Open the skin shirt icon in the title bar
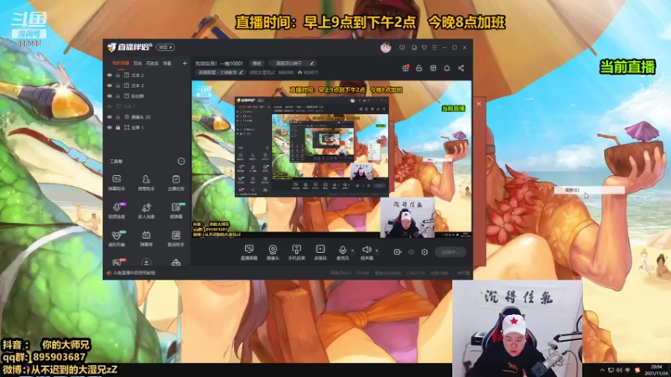Viewport: 671px width, 377px height. coord(424,48)
